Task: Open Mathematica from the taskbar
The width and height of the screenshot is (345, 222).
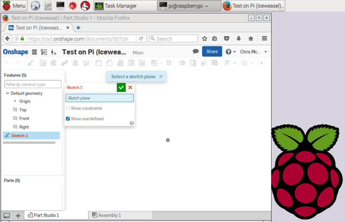Action: coord(73,6)
